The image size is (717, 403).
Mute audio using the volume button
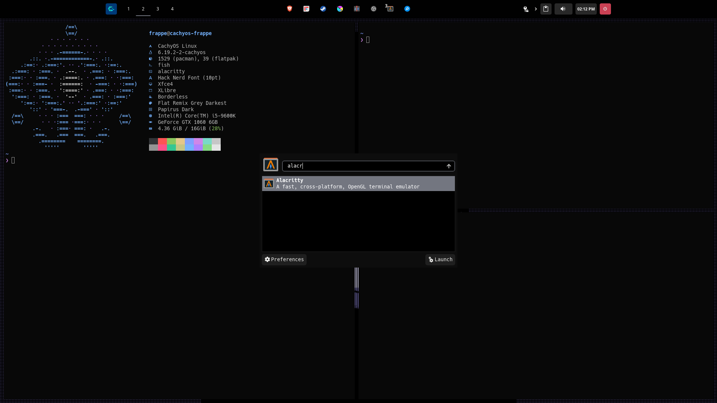click(x=563, y=9)
